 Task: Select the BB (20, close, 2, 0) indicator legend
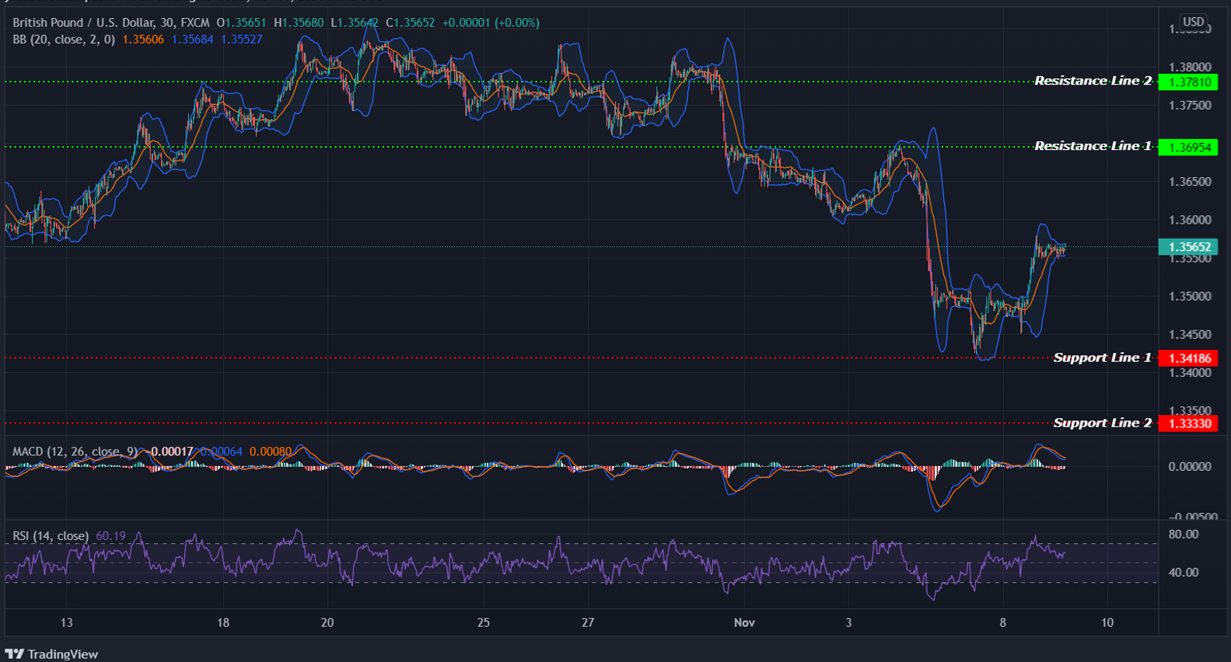64,40
